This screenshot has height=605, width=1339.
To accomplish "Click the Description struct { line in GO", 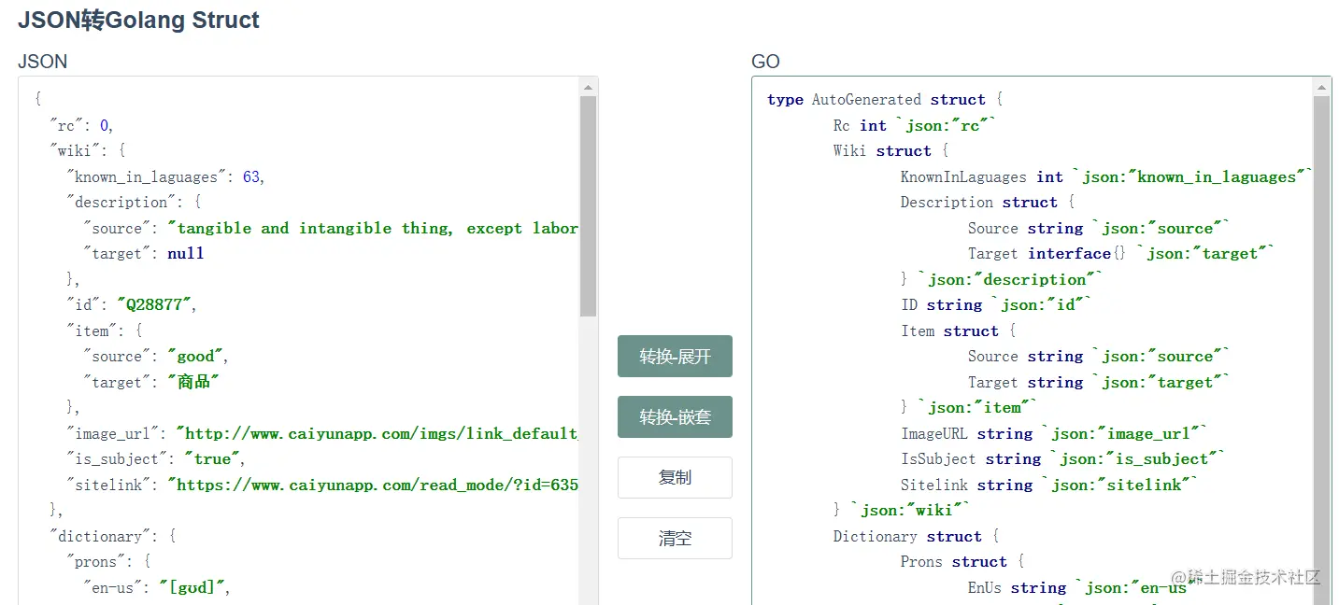I will tap(988, 202).
